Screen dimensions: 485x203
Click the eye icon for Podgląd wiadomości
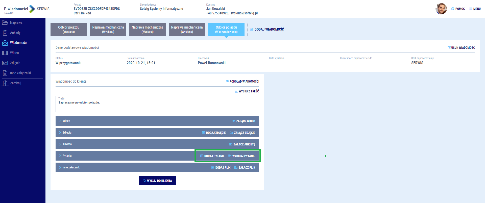(x=227, y=81)
